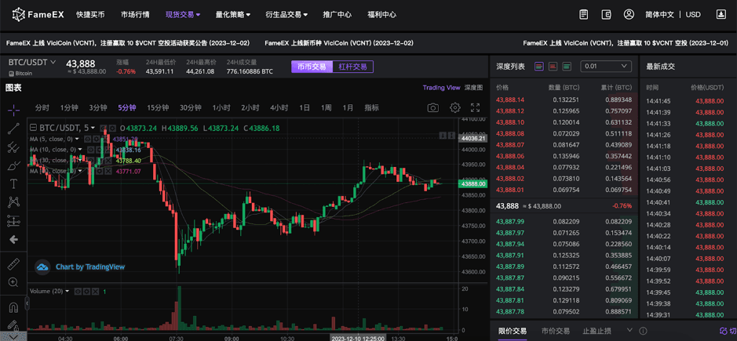
Task: Show buy orders only in depth list
Action: (x=566, y=67)
